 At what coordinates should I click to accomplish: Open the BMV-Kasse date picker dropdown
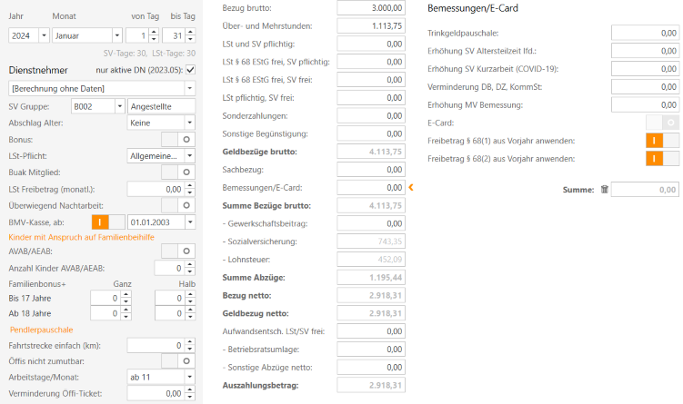pyautogui.click(x=190, y=222)
